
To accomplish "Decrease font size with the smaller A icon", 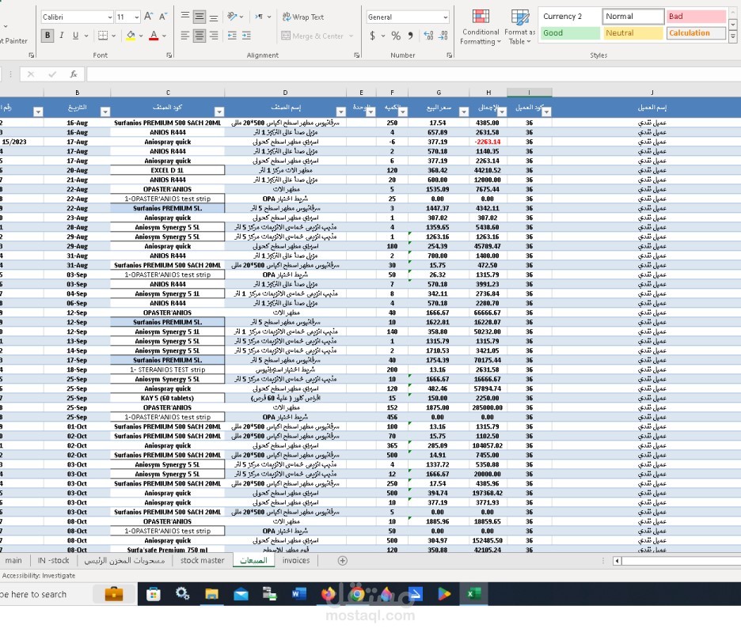I will pos(163,17).
